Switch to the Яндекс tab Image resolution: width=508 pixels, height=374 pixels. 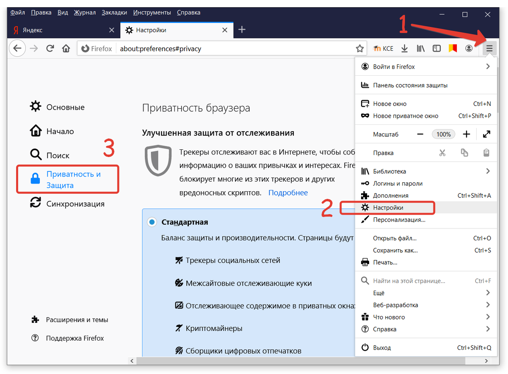[64, 30]
